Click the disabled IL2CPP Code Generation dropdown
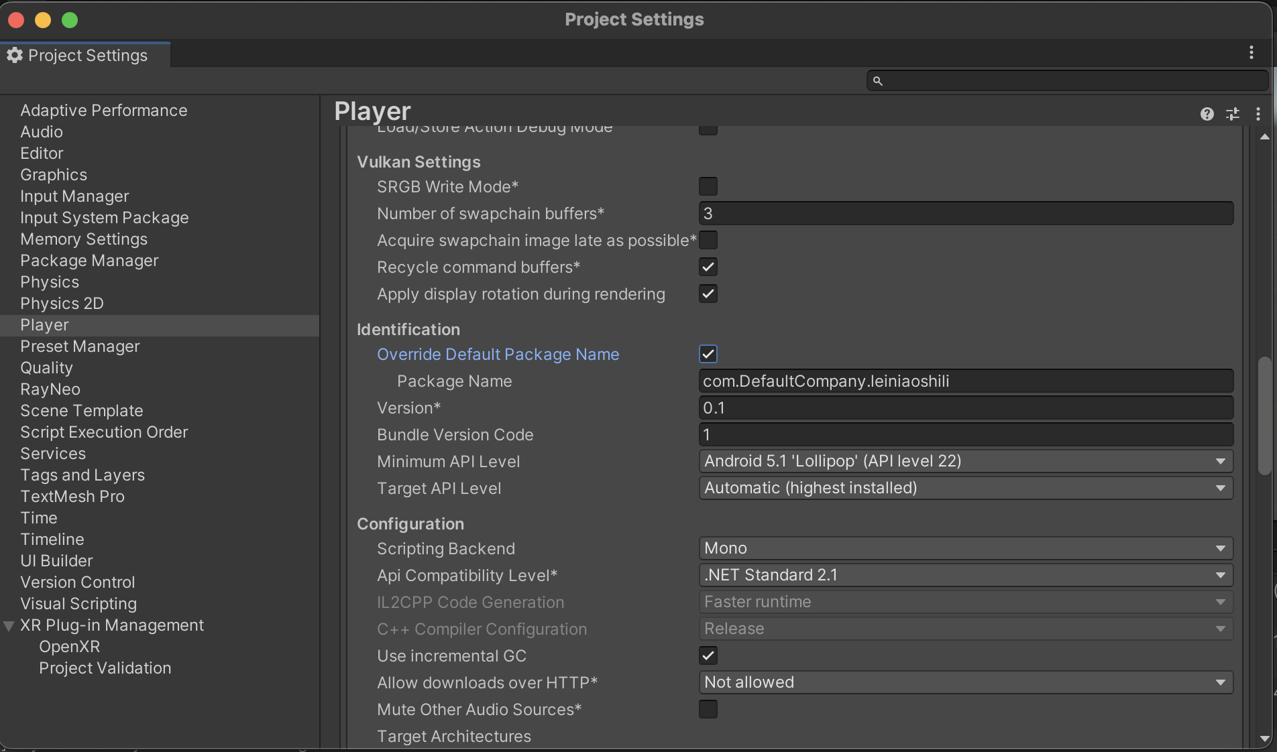 (966, 602)
